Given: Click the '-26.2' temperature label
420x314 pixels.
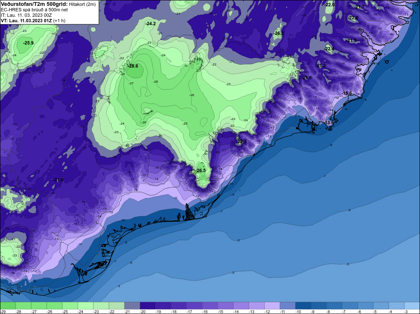Looking at the screenshot, I should coord(278,33).
